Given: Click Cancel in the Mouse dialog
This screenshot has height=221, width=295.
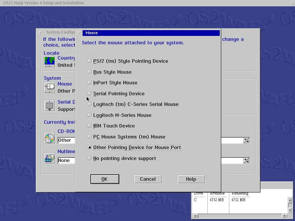Looking at the screenshot, I should (148, 179).
